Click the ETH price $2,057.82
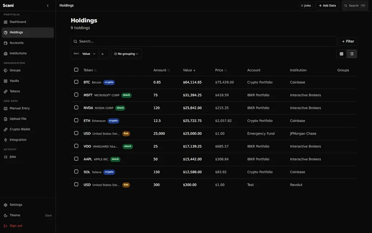Viewport: 372px width, 233px height. click(x=223, y=121)
